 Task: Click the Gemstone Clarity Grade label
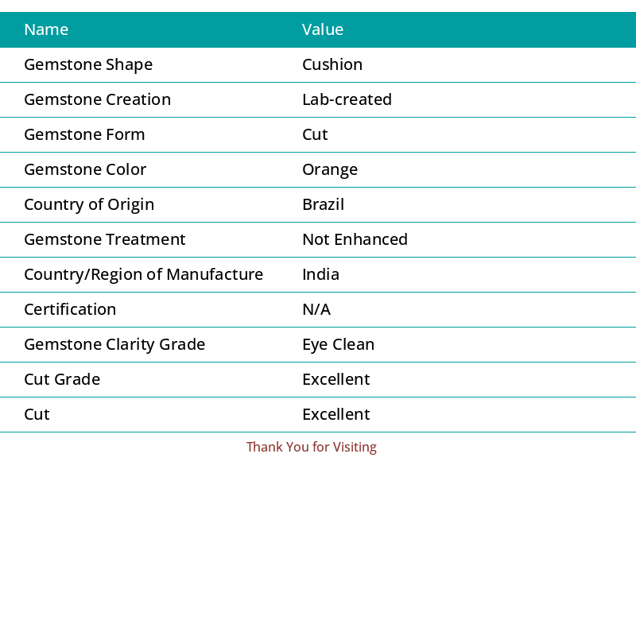[114, 344]
